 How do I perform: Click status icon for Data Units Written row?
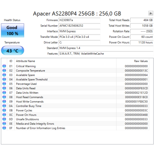[4, 93]
